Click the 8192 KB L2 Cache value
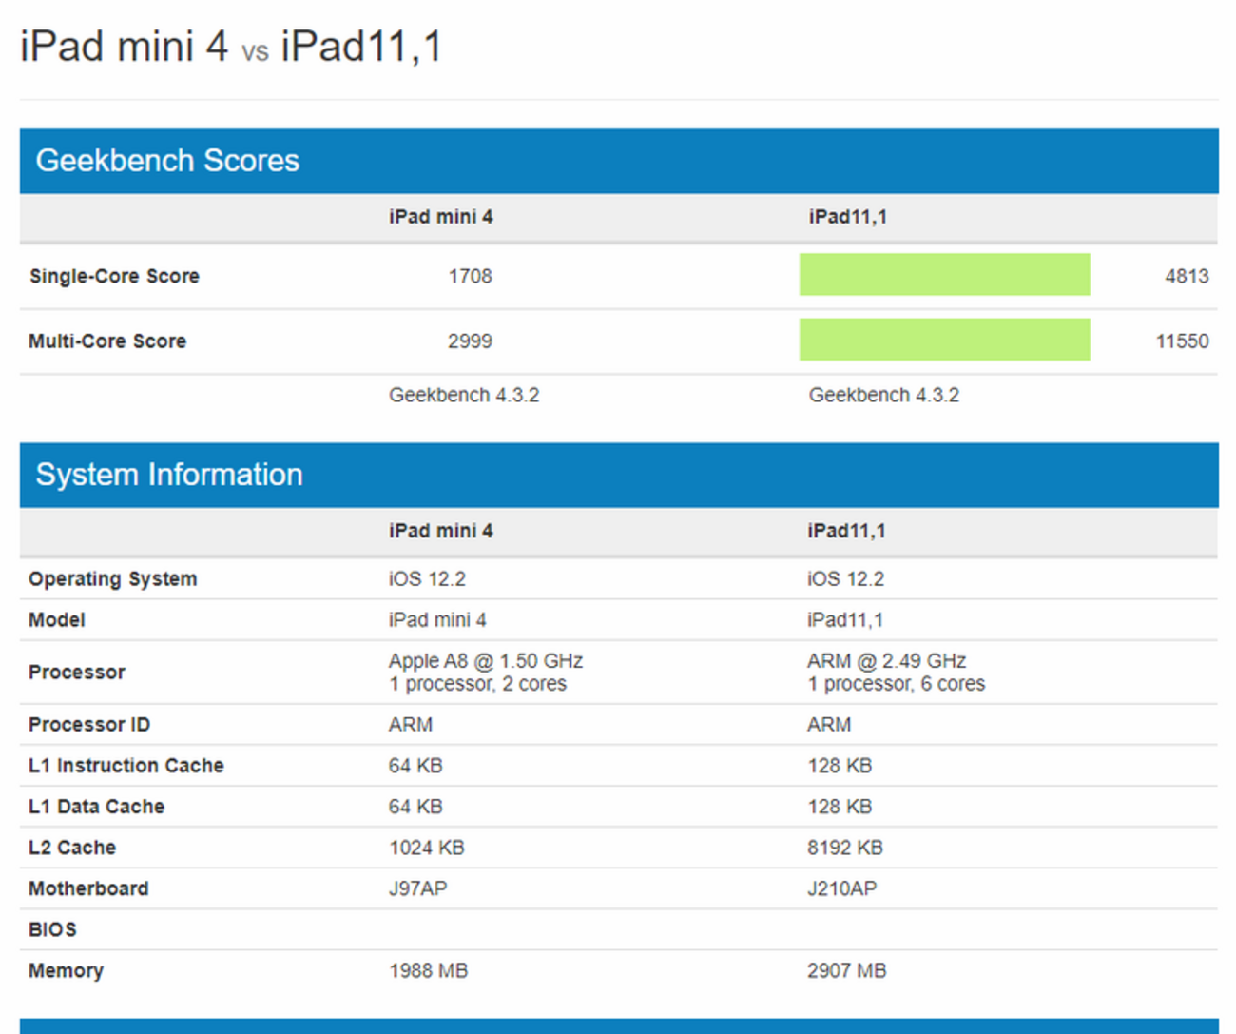 (845, 848)
